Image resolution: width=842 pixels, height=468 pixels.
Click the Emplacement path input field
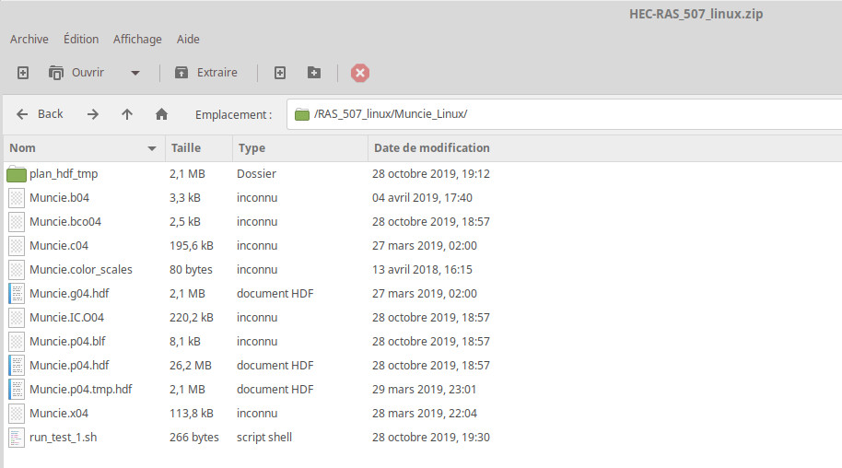click(x=564, y=114)
